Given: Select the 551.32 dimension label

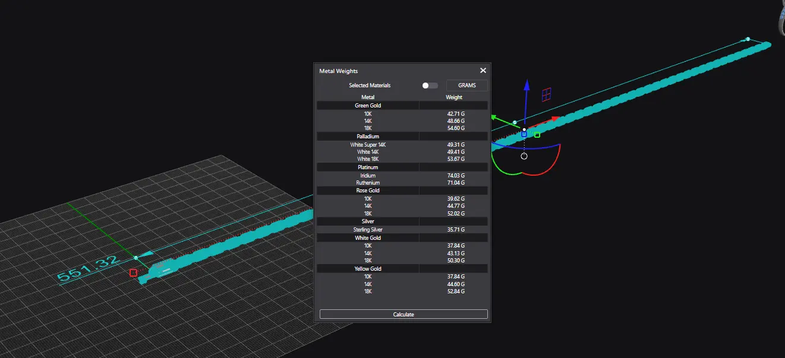Looking at the screenshot, I should pos(89,268).
